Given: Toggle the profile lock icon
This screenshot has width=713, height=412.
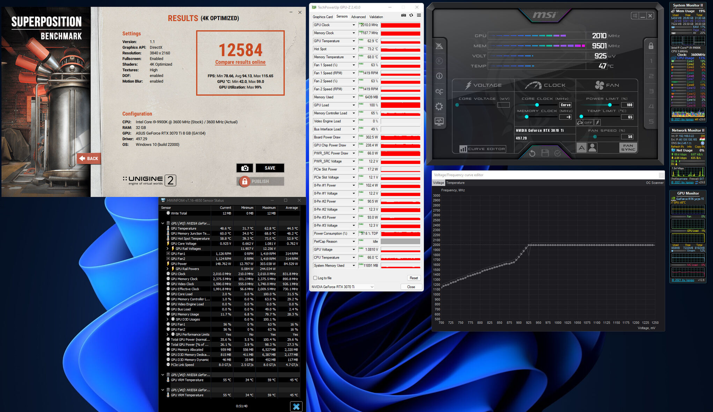Looking at the screenshot, I should tap(651, 46).
